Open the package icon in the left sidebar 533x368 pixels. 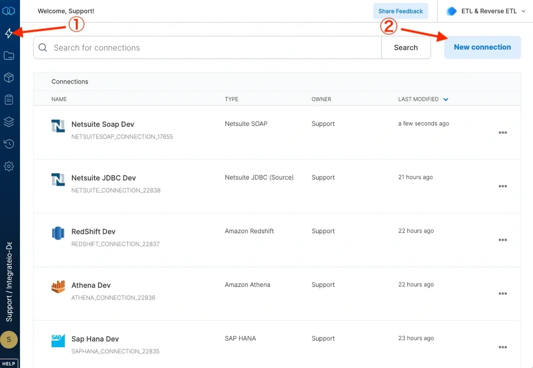9,77
